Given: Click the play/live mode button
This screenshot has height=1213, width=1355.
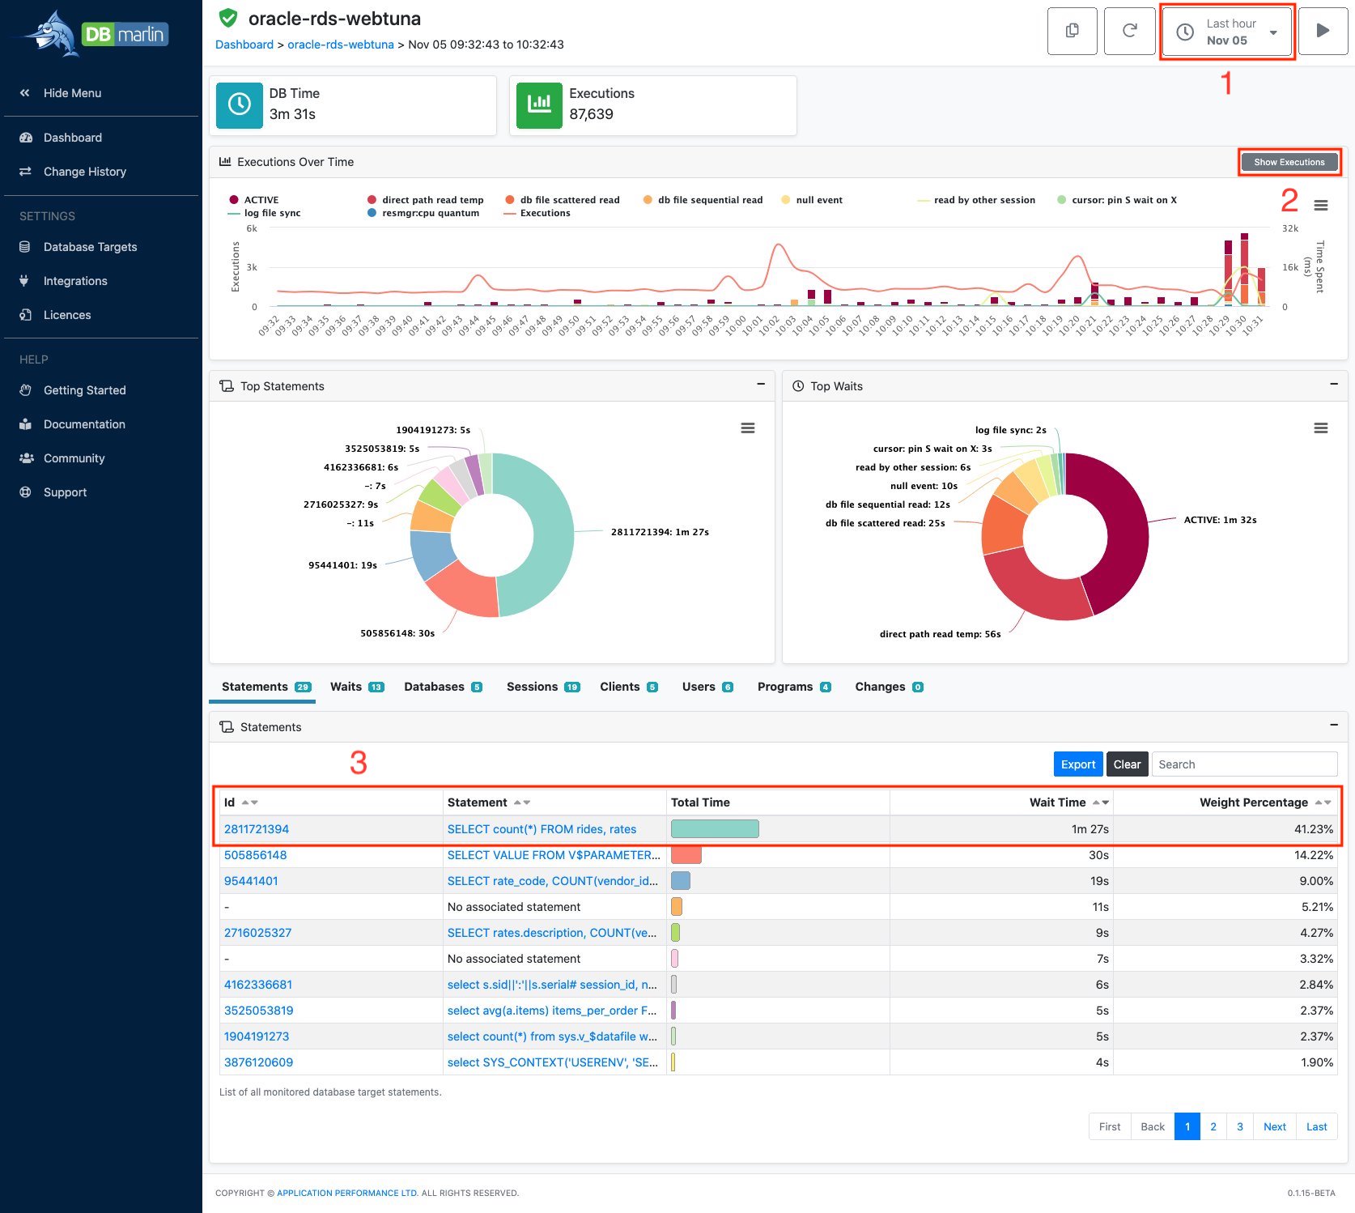Looking at the screenshot, I should click(1323, 31).
